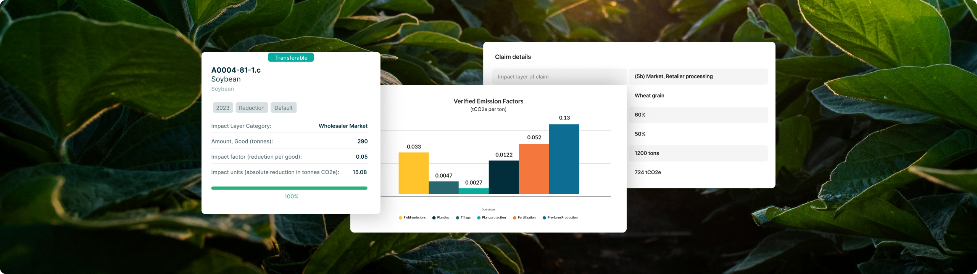The width and height of the screenshot is (977, 274).
Task: Click the 0.052 bar label
Action: coord(534,137)
